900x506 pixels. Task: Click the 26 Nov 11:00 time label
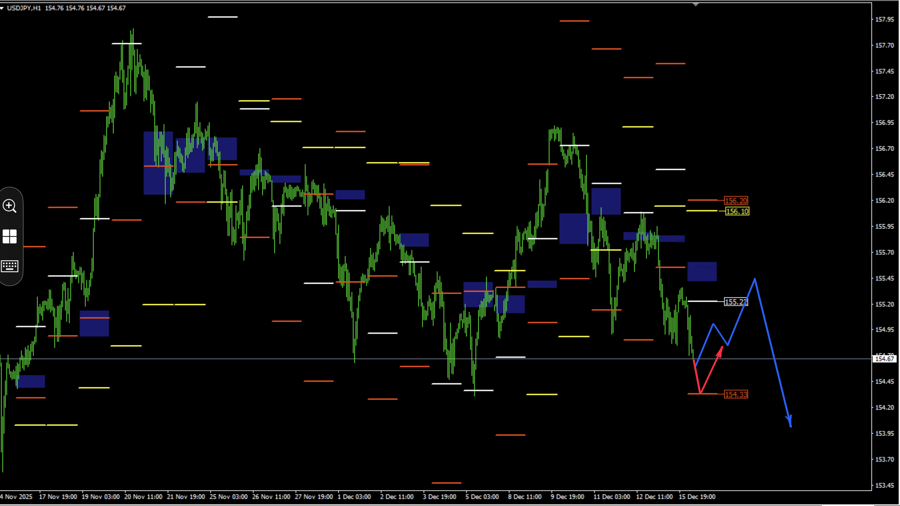point(271,497)
